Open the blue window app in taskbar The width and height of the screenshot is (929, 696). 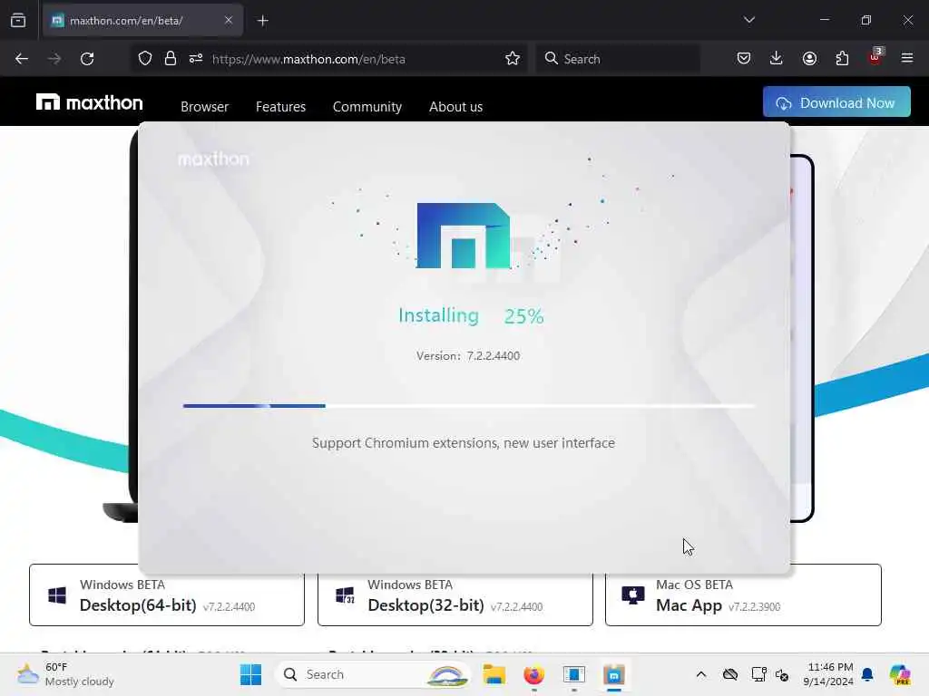(x=574, y=674)
